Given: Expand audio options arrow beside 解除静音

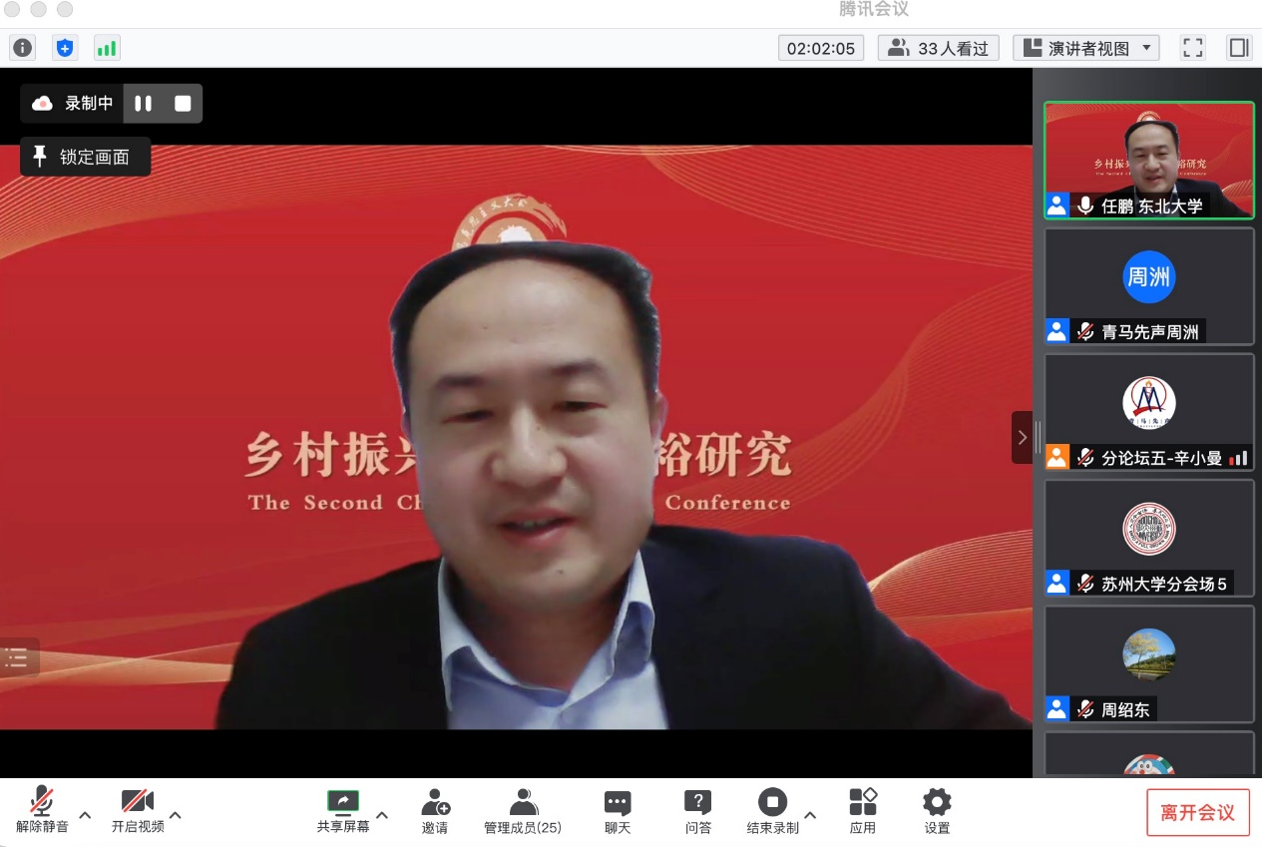Looking at the screenshot, I should [x=85, y=815].
